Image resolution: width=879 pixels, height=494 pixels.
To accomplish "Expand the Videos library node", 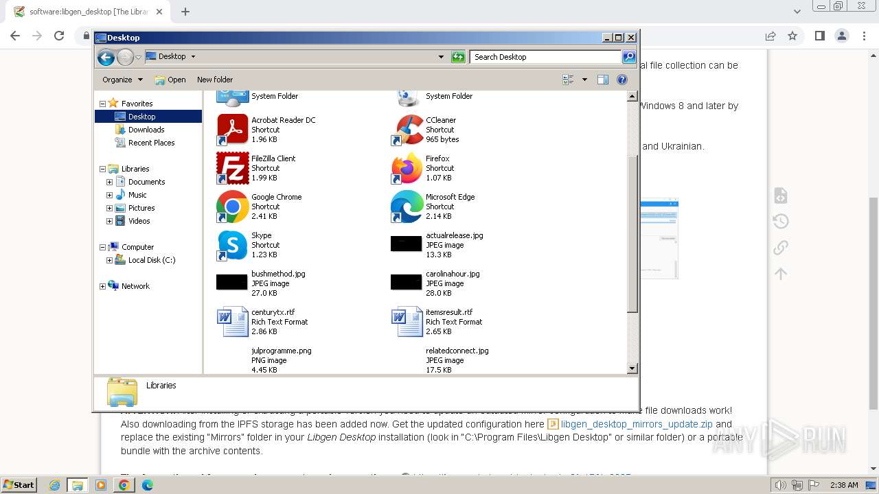I will 109,221.
